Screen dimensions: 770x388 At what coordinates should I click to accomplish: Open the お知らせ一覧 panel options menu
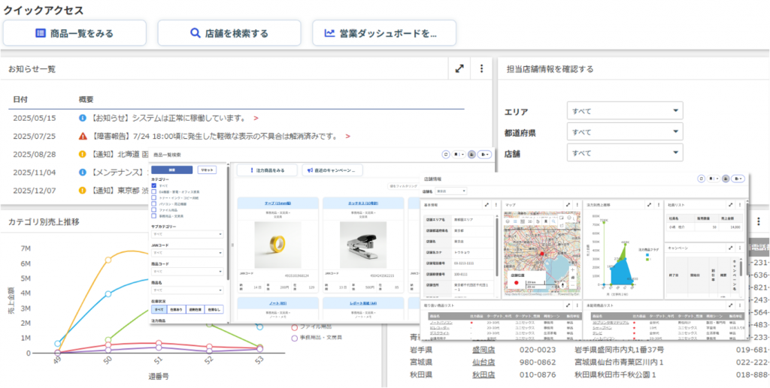pos(481,69)
